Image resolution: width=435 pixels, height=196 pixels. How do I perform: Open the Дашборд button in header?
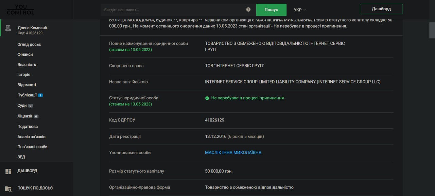point(381,9)
